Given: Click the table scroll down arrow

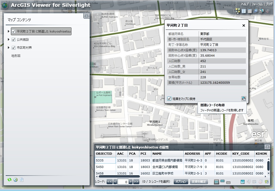Looking at the screenshot, I should [x=268, y=173].
